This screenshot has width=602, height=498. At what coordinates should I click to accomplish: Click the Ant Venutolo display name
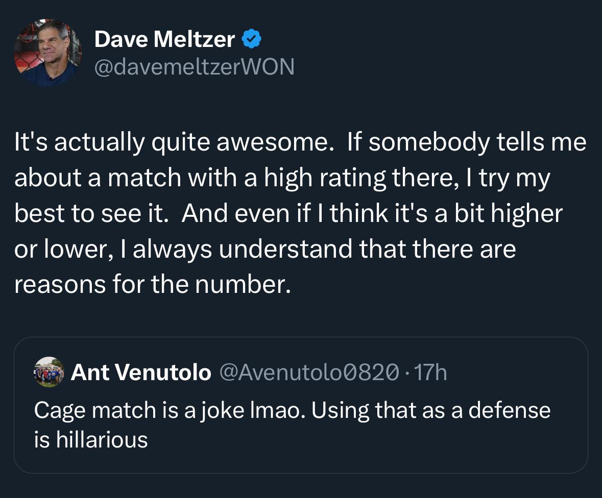point(141,372)
